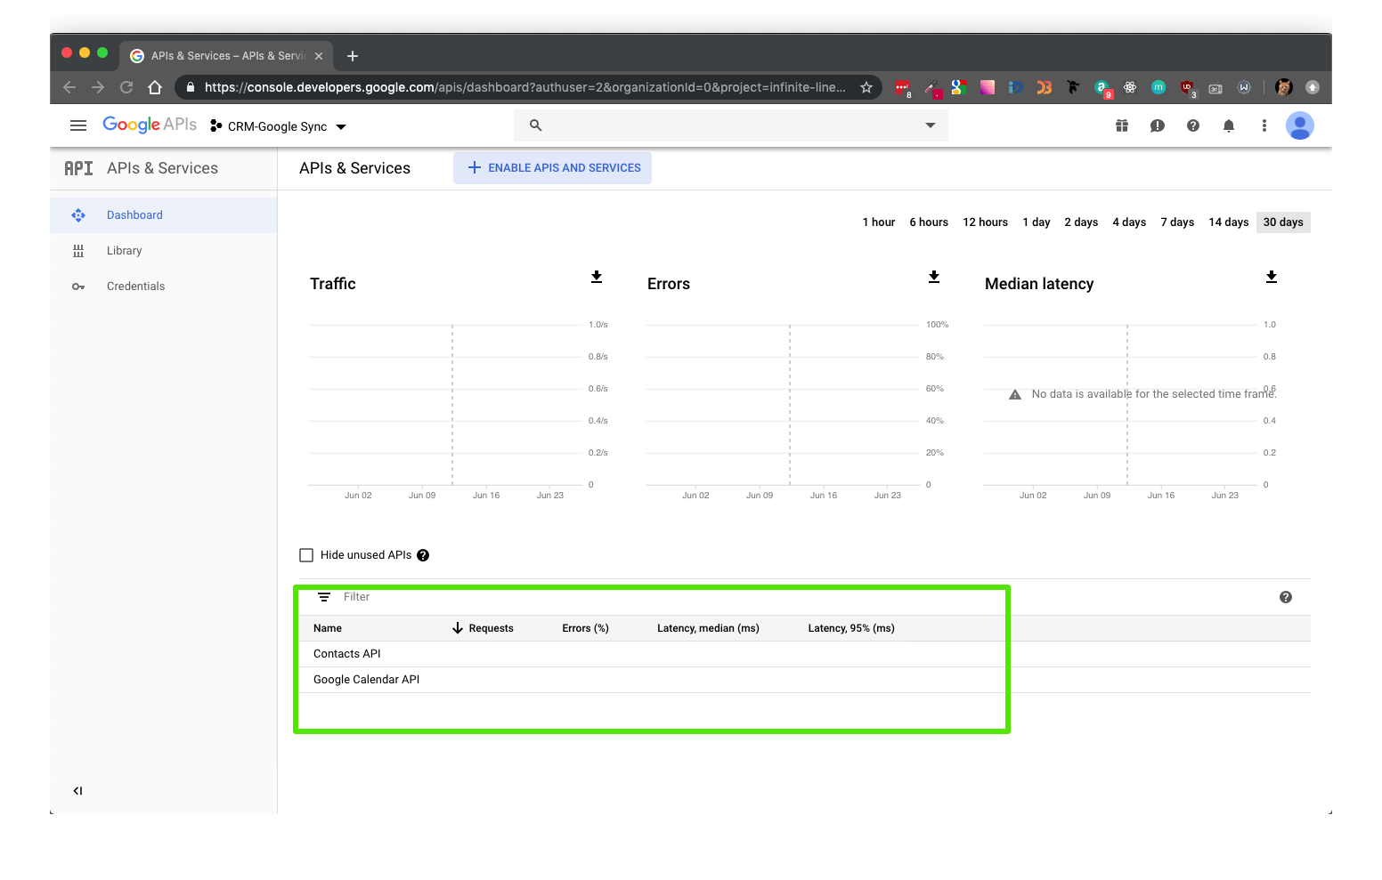The width and height of the screenshot is (1382, 880).
Task: Reload the page with the refresh icon
Action: point(126,87)
